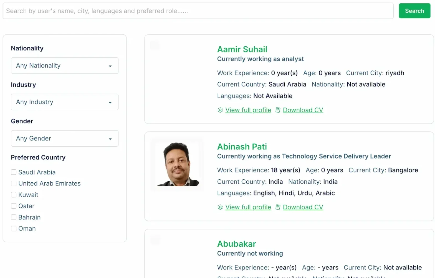Click CV document icon in Aamir Suhail's card

(278, 110)
